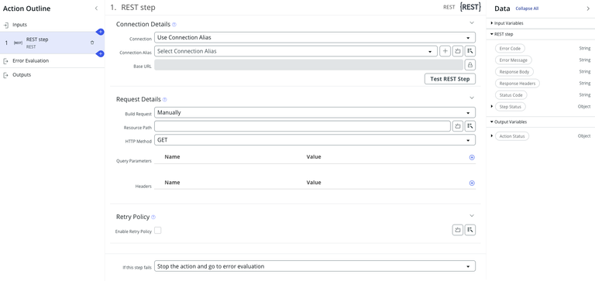The image size is (595, 281).
Task: Collapse the Retry Policy section
Action: [472, 216]
